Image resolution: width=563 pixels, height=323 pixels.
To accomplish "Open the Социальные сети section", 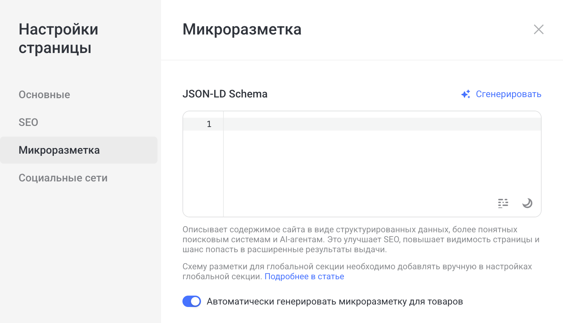I will 63,178.
